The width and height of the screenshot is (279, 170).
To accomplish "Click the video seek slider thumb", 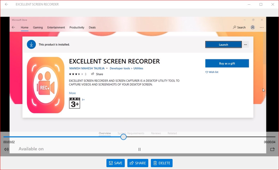I will 123,137.
